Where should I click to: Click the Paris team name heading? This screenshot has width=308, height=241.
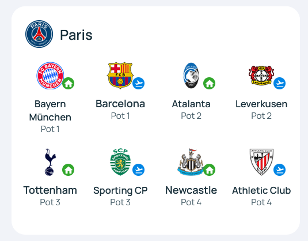coord(76,35)
